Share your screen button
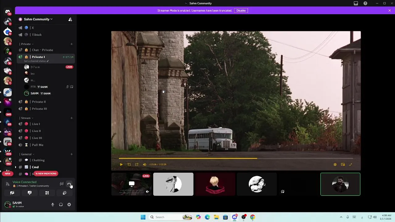The image size is (395, 222). [x=30, y=193]
